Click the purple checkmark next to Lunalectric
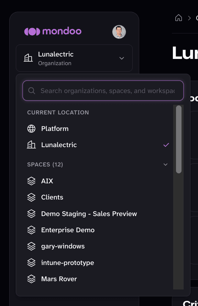The width and height of the screenshot is (198, 306). [166, 145]
